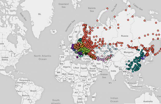Screen dimensions: 161x104
Task: Click the Indian Ocean label
Action: 114,100
